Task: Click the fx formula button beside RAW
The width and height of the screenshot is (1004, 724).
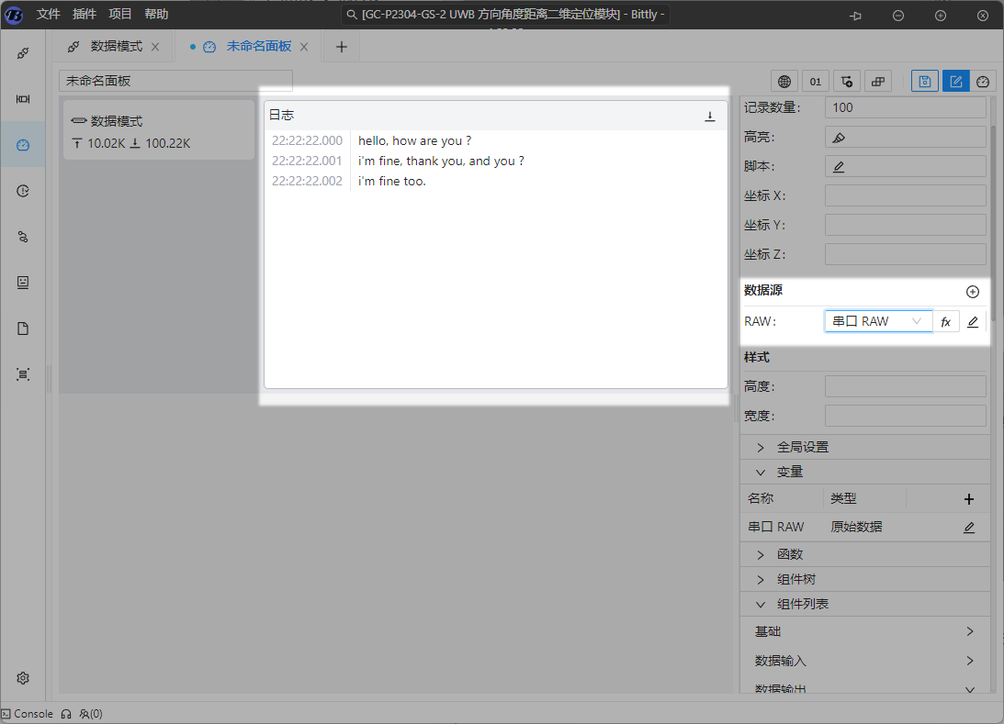Action: [x=945, y=322]
